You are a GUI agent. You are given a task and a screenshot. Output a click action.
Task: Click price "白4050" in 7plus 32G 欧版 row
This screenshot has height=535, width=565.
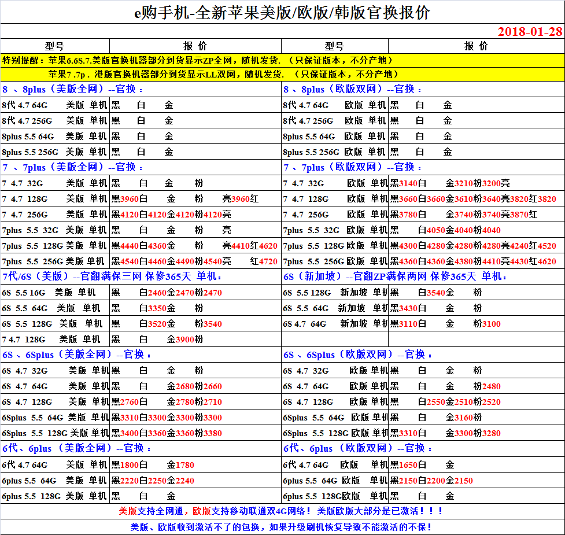pos(431,230)
